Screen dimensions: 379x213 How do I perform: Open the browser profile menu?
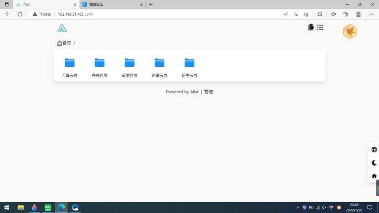click(x=358, y=14)
